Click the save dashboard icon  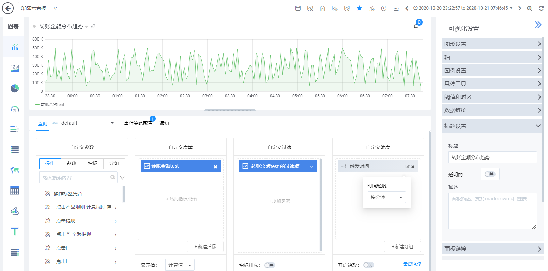[298, 8]
